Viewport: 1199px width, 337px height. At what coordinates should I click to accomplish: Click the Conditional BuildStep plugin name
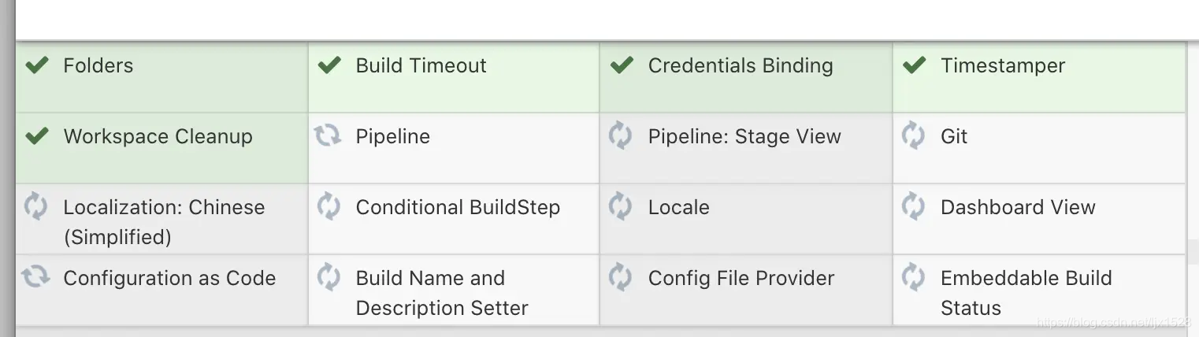pos(458,207)
